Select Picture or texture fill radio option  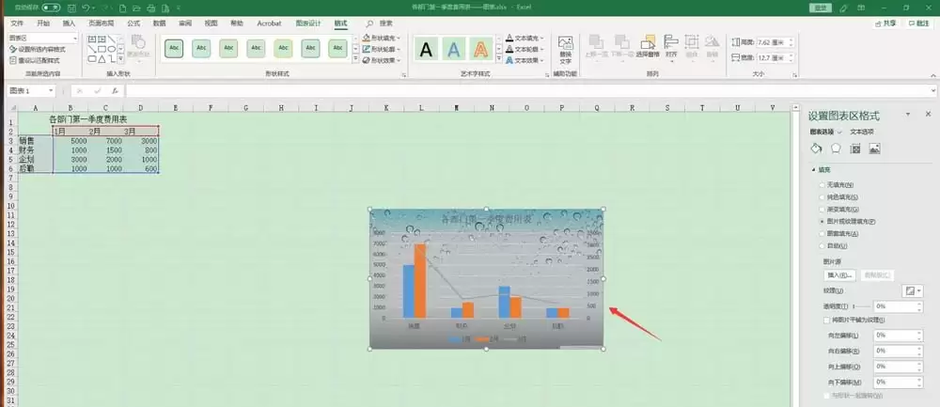pos(822,221)
